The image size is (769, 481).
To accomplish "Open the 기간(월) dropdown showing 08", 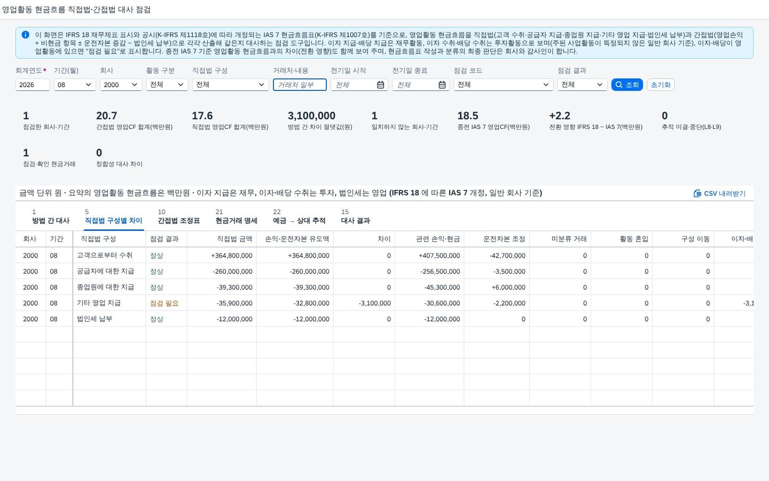I will tap(75, 84).
